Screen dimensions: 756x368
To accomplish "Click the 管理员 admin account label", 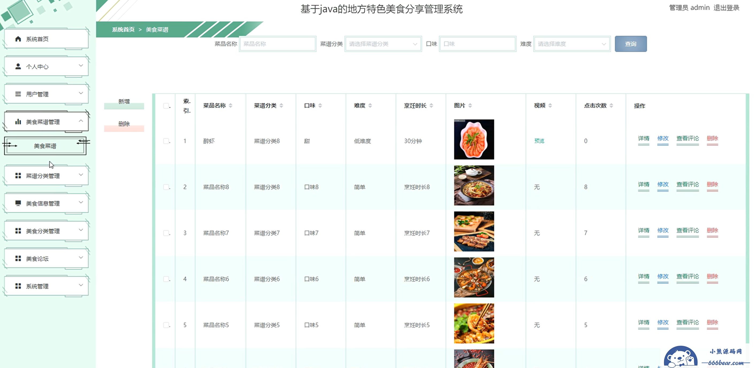I will coord(689,8).
